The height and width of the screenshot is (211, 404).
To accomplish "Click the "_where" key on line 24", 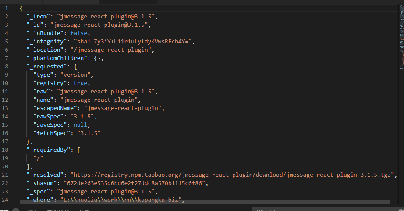I will pos(40,200).
